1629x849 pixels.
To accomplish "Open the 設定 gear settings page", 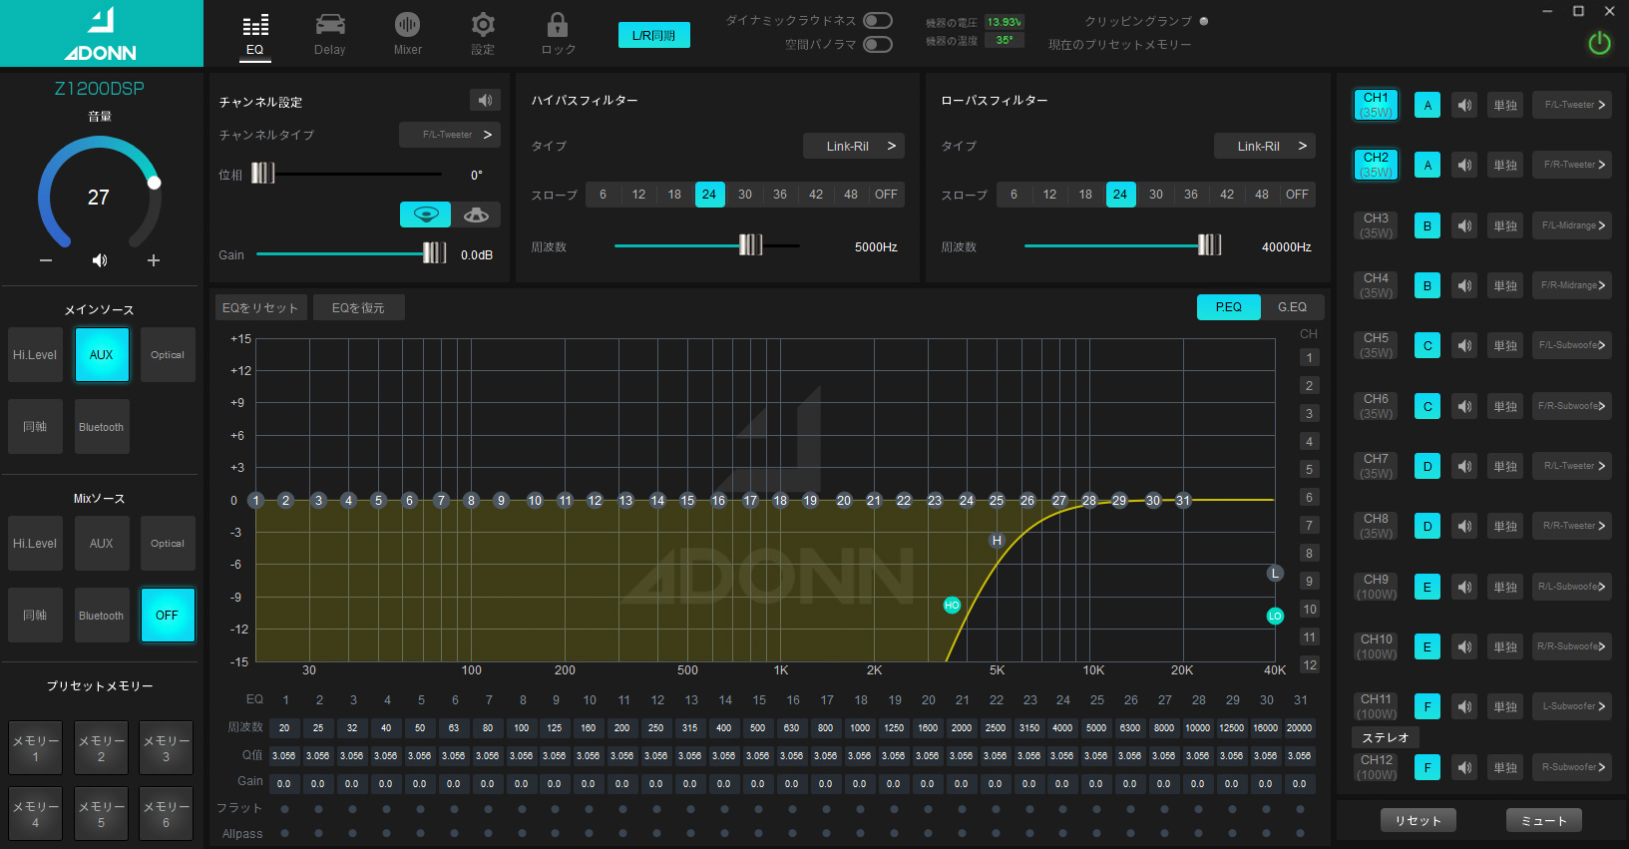I will coord(483,26).
